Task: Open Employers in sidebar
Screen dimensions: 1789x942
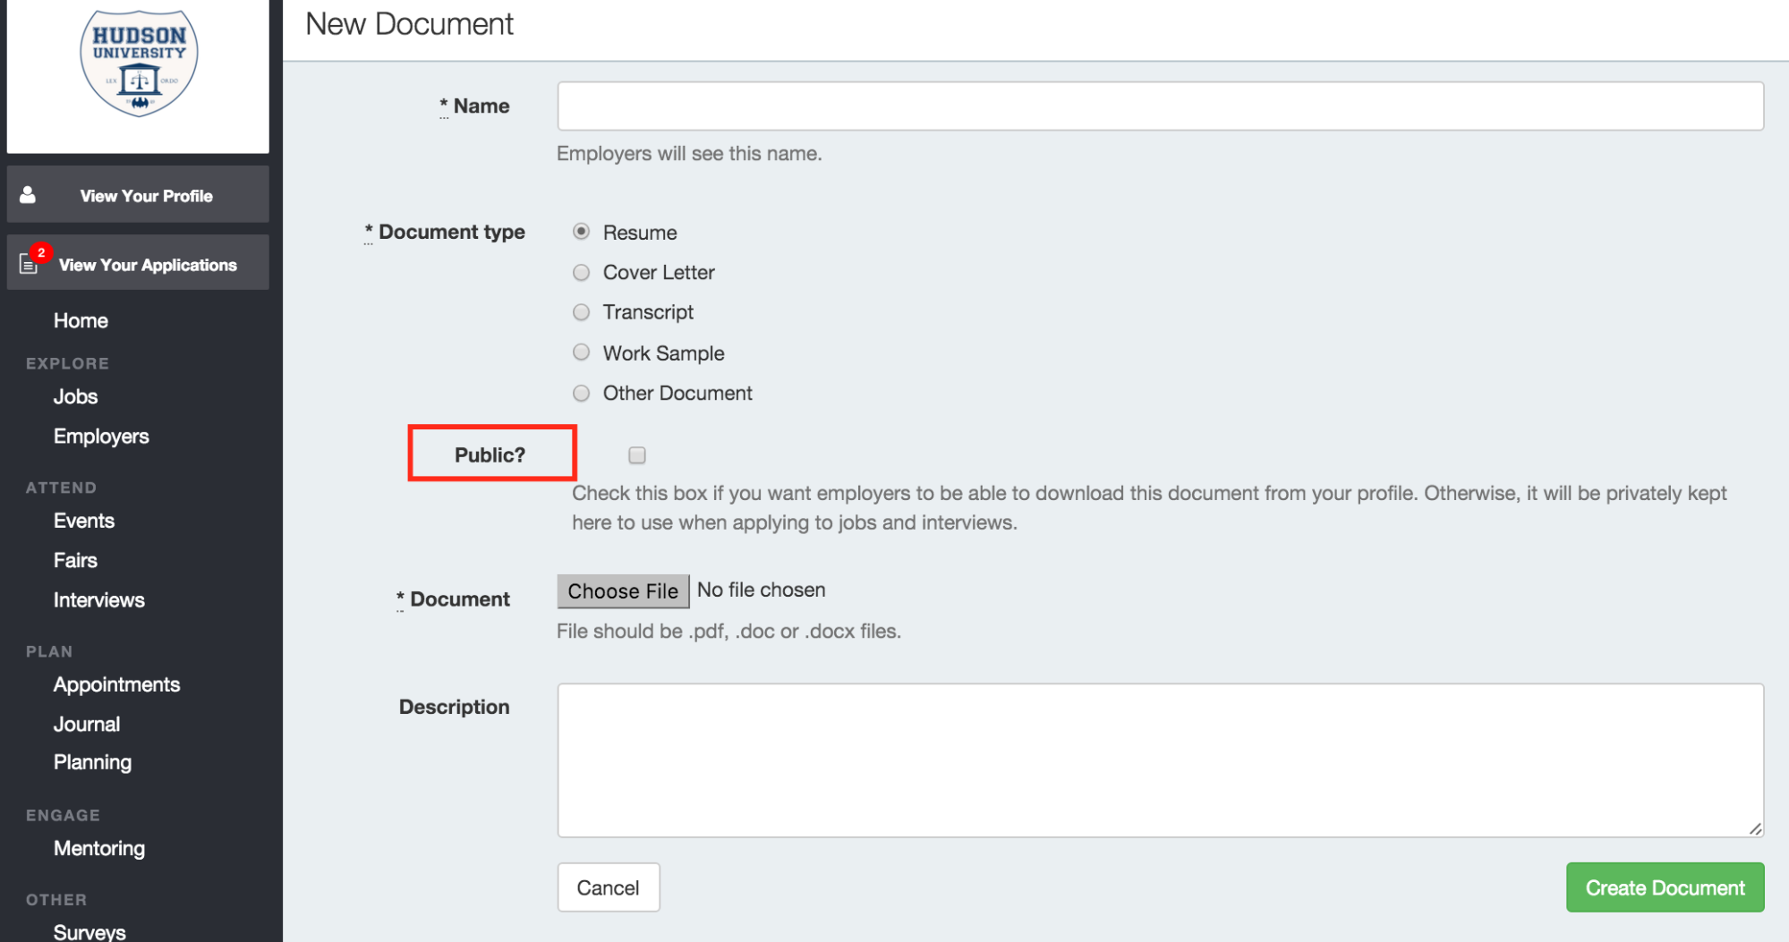Action: tap(101, 437)
